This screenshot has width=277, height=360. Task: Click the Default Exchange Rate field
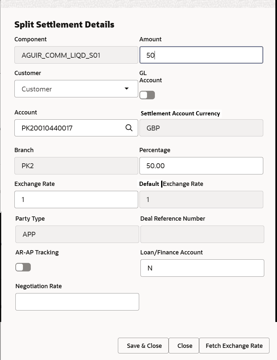(x=201, y=200)
